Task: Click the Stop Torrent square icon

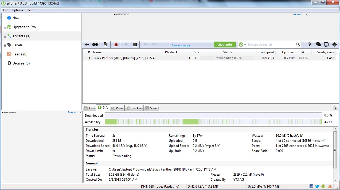Action: 135,45
